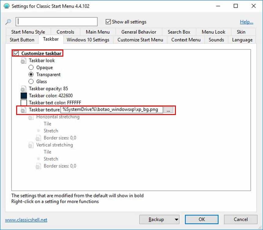The image size is (263, 230).
Task: Click the Horizontal stretching label
Action: click(x=58, y=117)
